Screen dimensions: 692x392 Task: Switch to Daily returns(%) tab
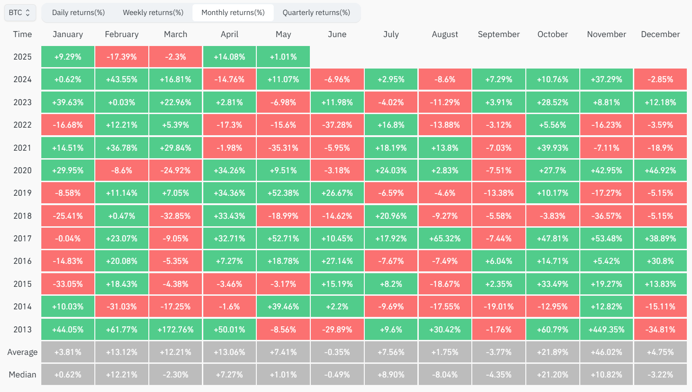(x=78, y=13)
